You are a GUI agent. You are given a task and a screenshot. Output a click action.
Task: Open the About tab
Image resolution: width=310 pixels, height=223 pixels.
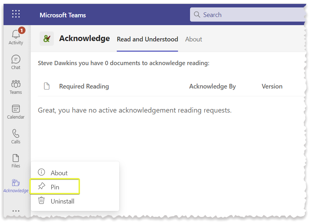tap(194, 39)
